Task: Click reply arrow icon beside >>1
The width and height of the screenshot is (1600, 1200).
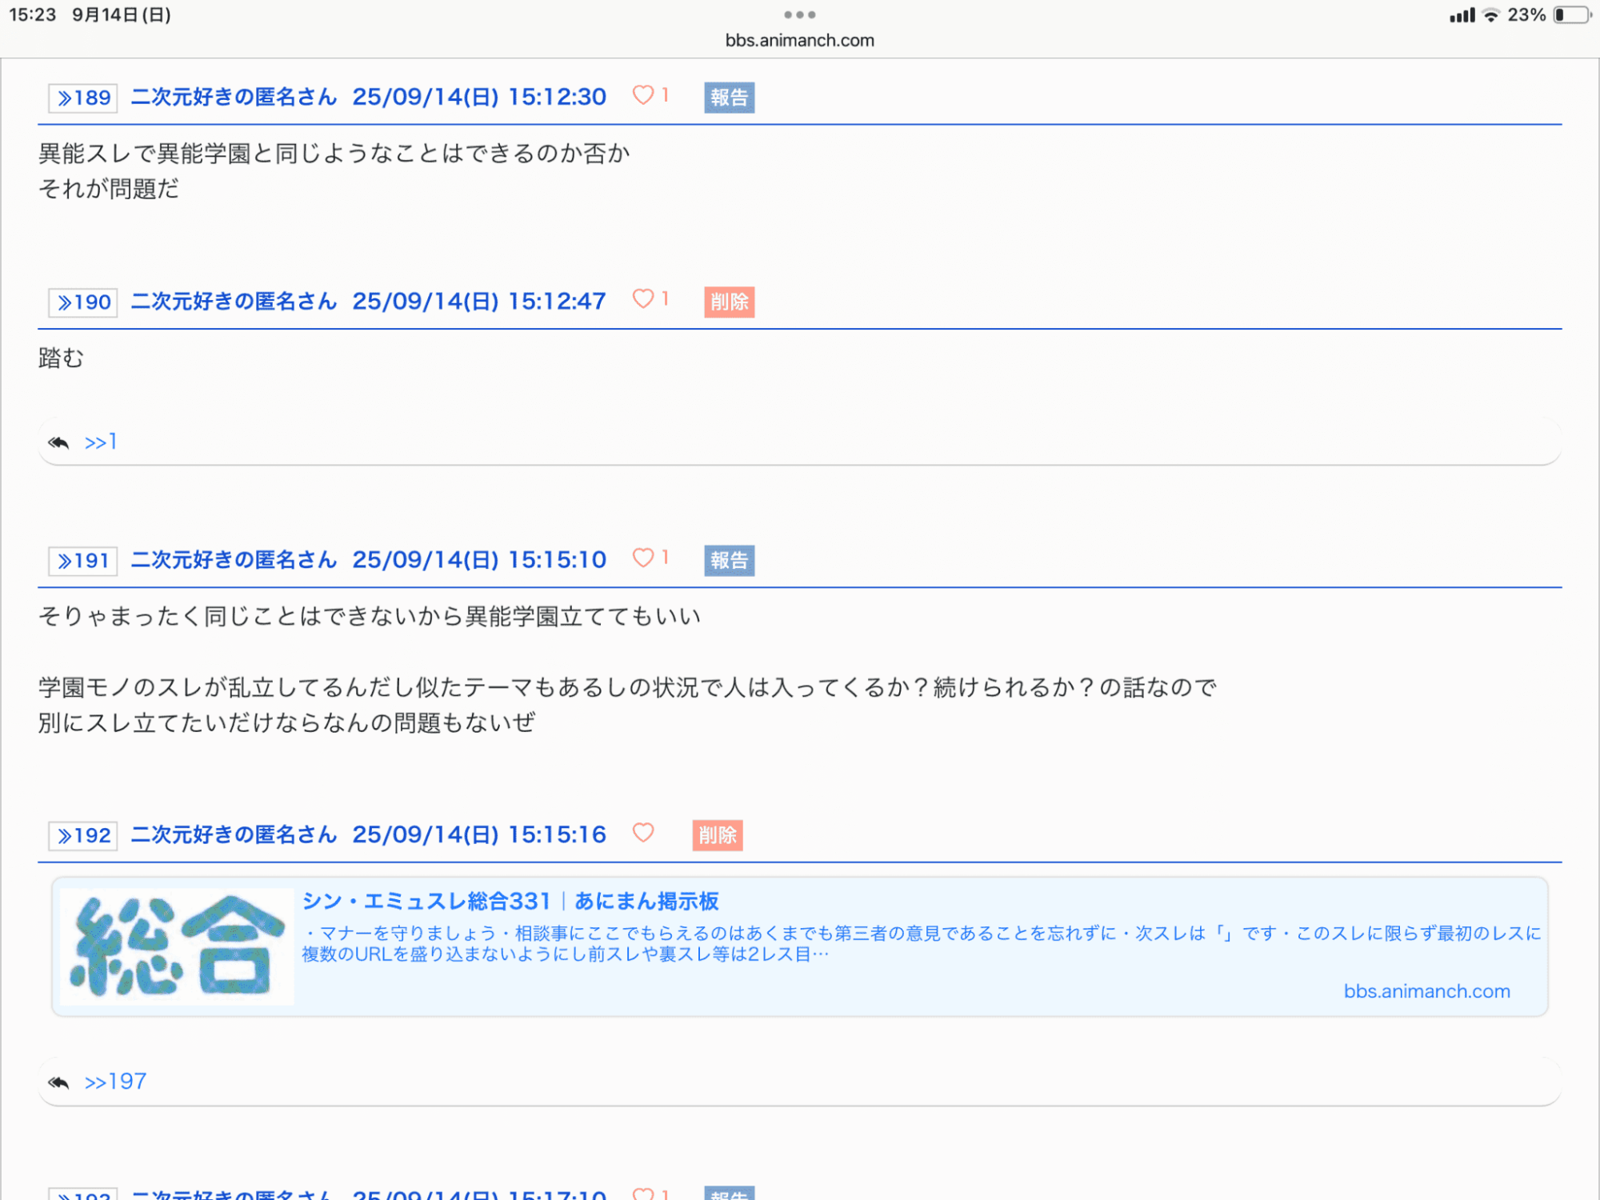Action: (x=58, y=442)
